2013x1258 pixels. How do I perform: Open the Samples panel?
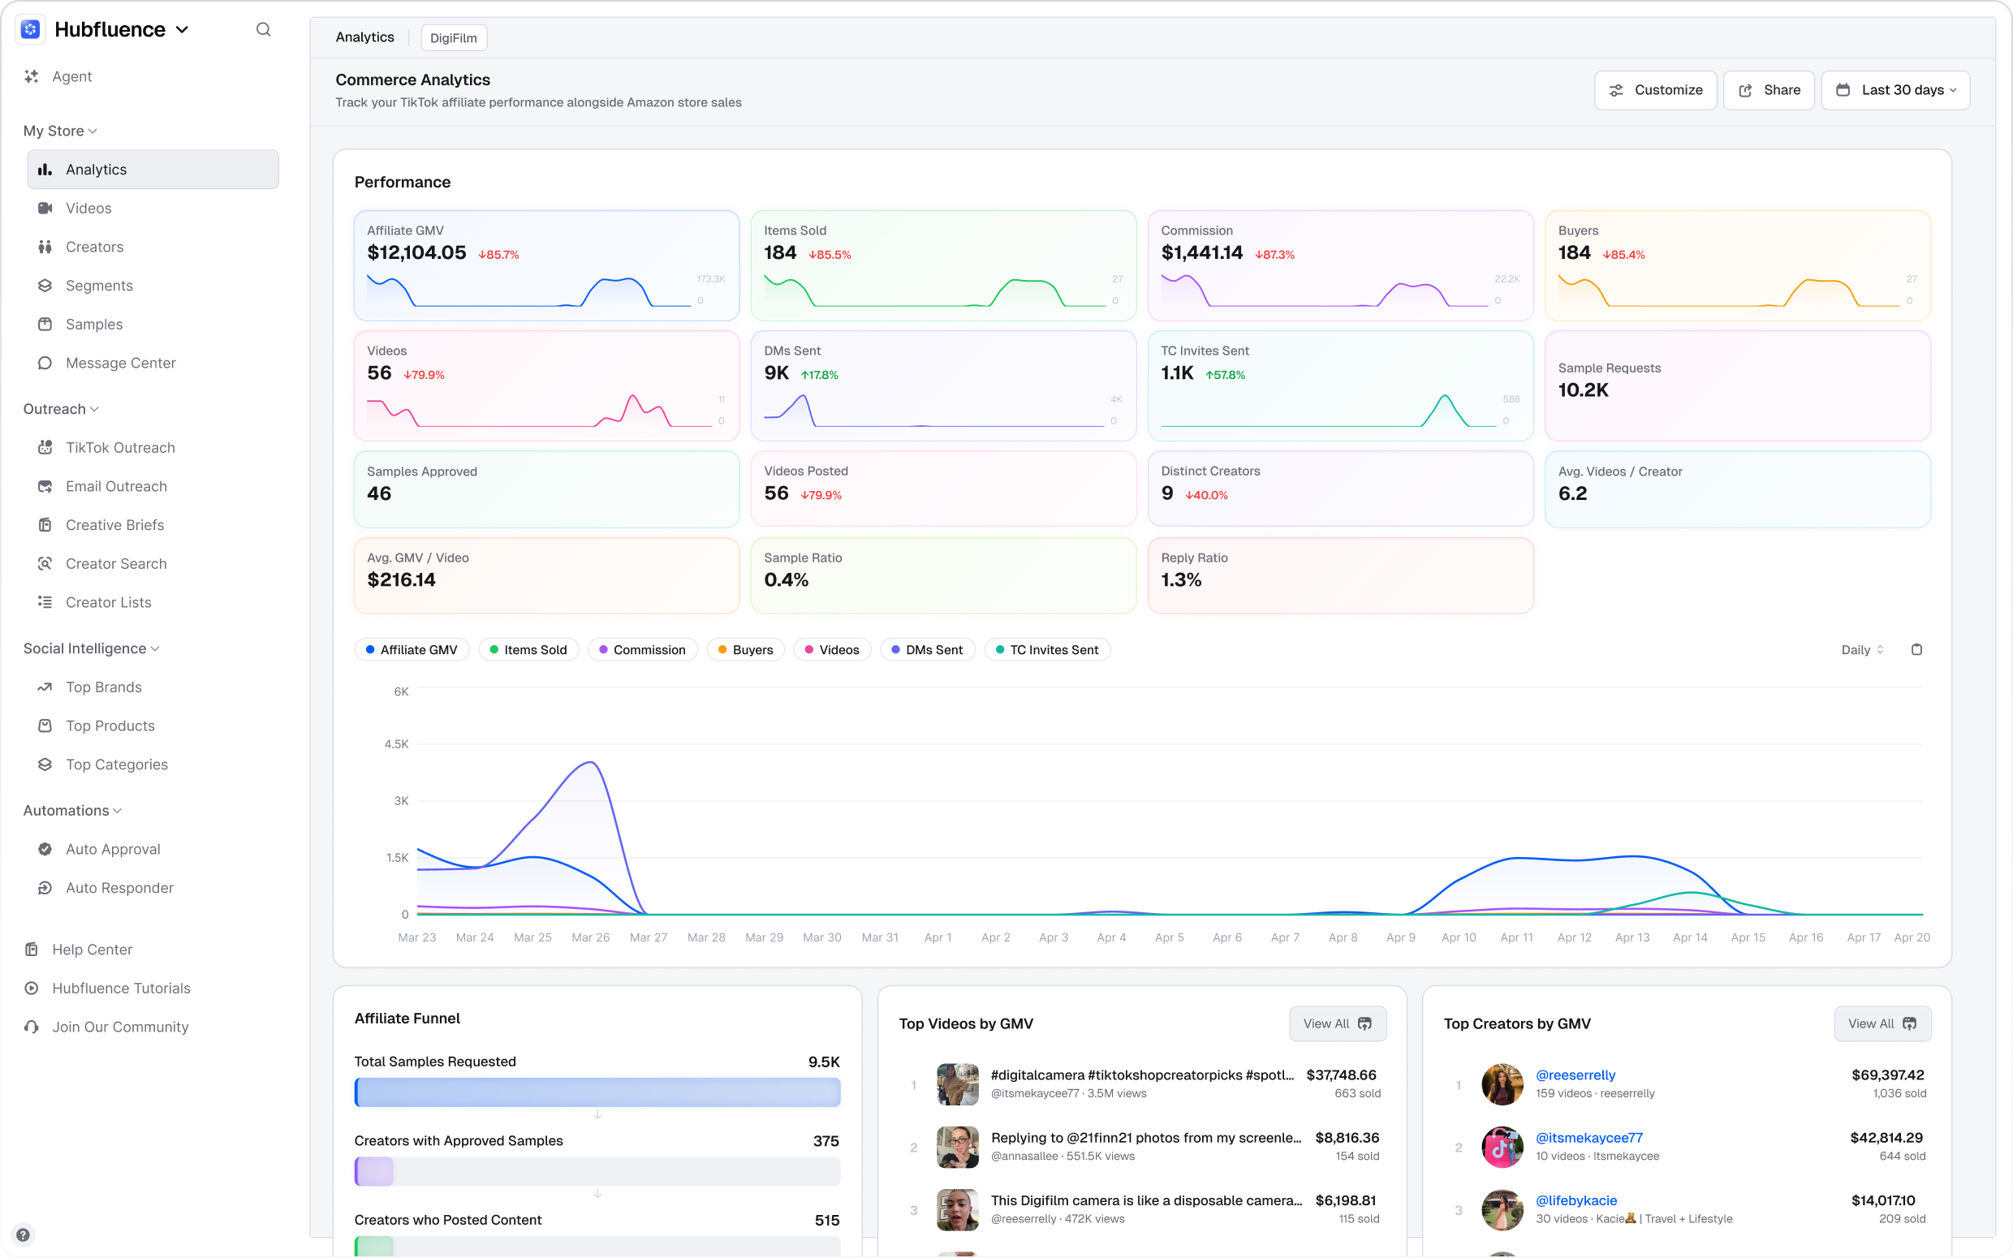click(94, 324)
